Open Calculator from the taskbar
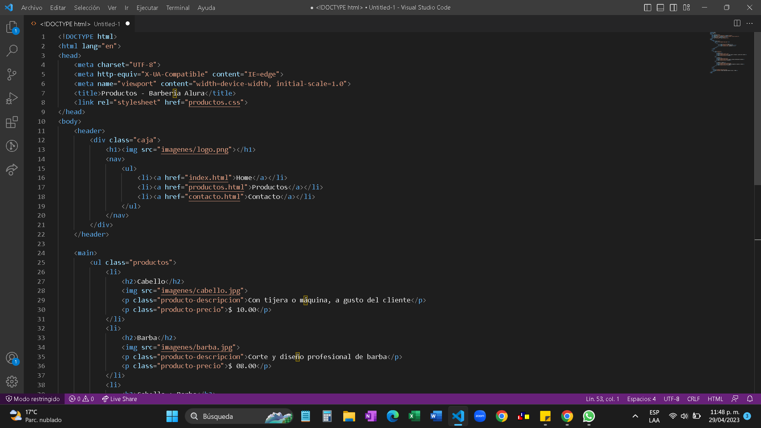Image resolution: width=761 pixels, height=428 pixels. point(327,416)
